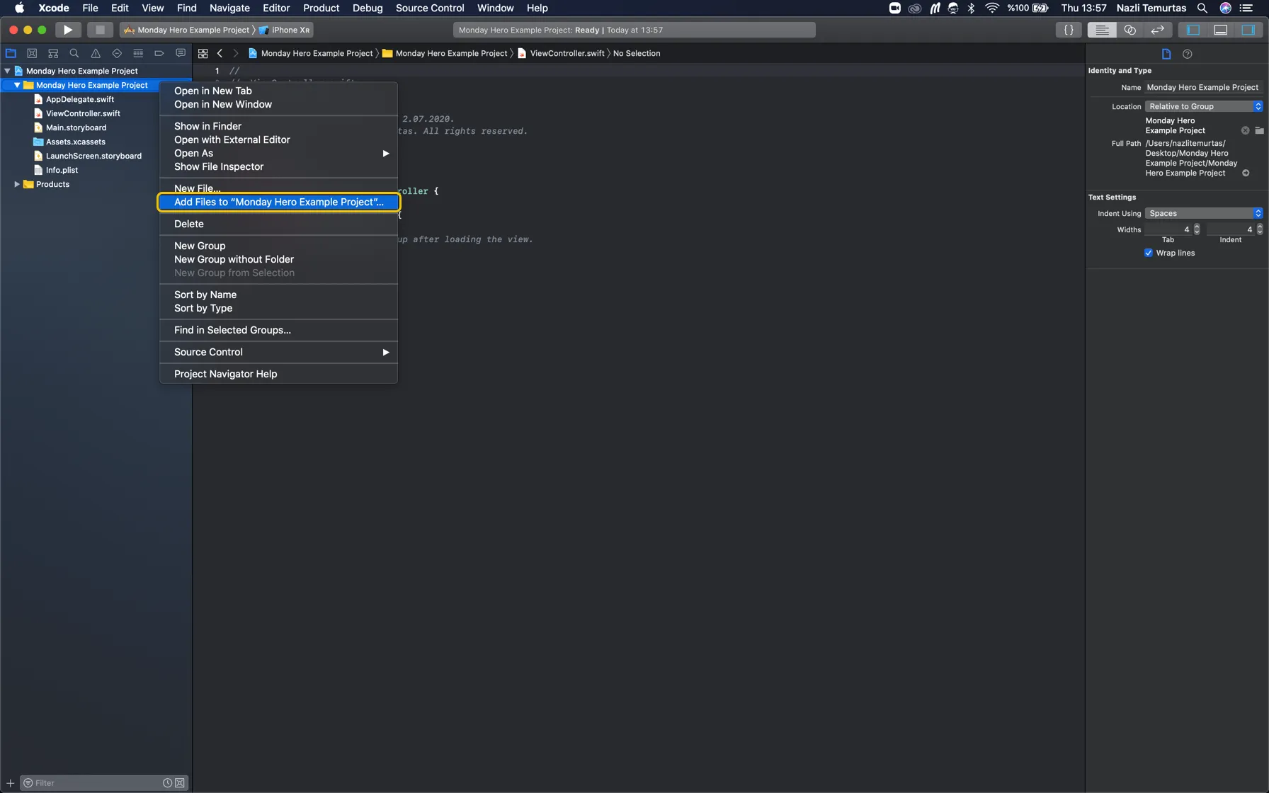Open the related items grid menu
Image resolution: width=1269 pixels, height=793 pixels.
(203, 53)
